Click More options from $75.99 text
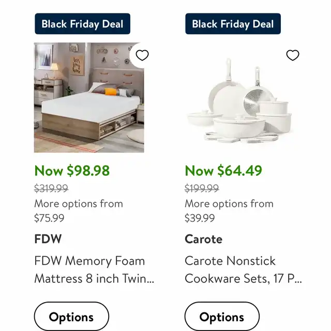 [79, 210]
